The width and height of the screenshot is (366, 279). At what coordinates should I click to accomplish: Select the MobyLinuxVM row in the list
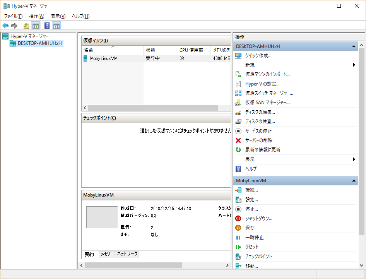pyautogui.click(x=156, y=58)
